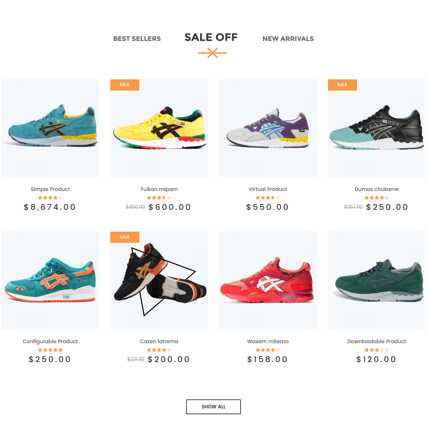Image resolution: width=427 pixels, height=432 pixels.
Task: Open the yellow Tuikan mipam sneaker image
Action: click(x=159, y=128)
